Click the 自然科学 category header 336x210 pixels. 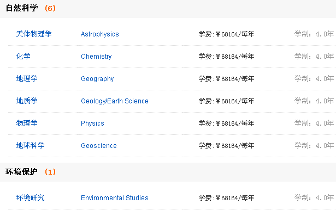(x=22, y=8)
